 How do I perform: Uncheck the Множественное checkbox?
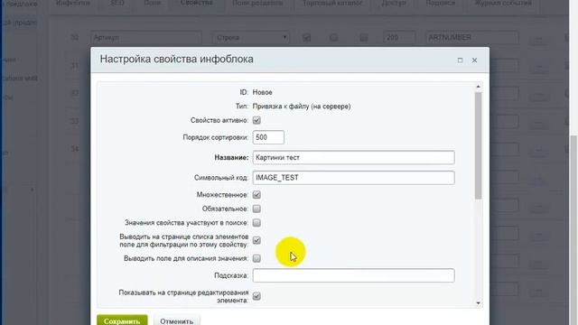[x=256, y=195]
